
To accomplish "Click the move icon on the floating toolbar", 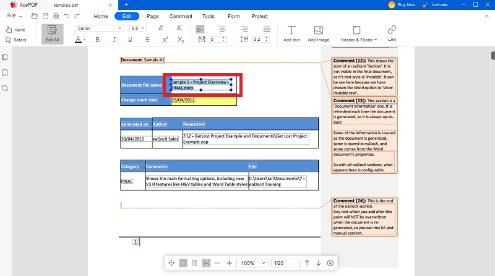I will tap(171, 263).
